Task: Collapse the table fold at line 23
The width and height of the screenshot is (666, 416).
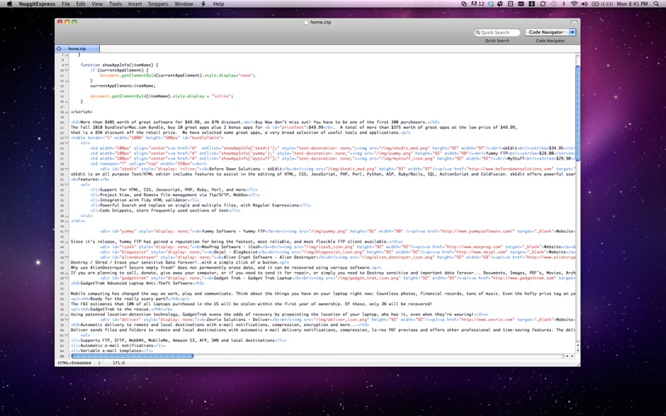Action: point(67,137)
